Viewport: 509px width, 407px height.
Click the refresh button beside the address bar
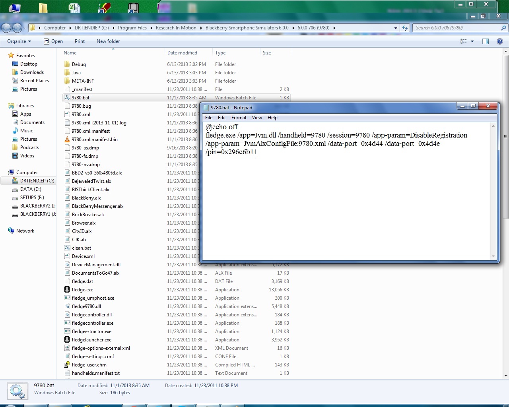point(405,28)
